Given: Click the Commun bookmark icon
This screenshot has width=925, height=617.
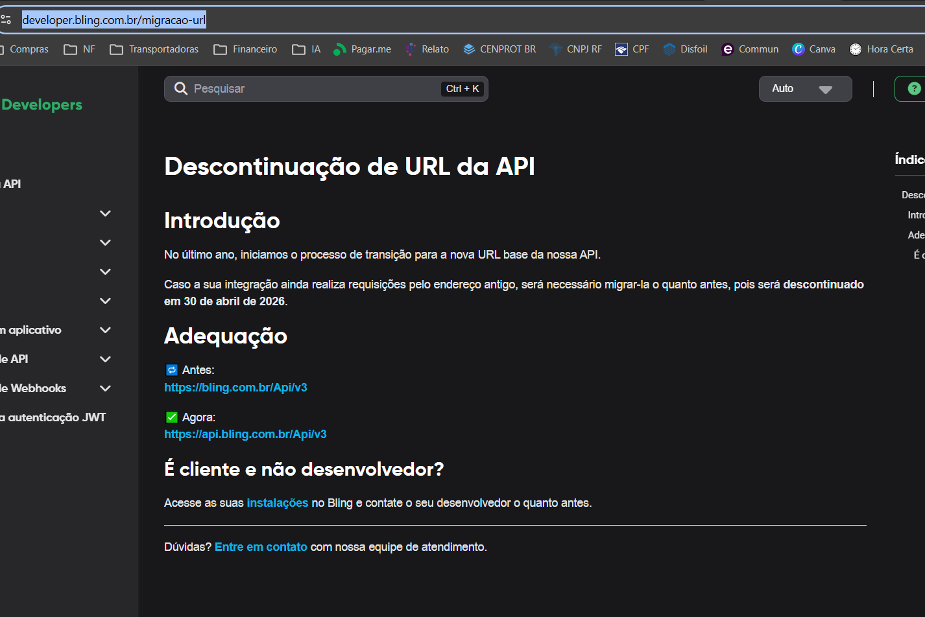Looking at the screenshot, I should point(728,49).
